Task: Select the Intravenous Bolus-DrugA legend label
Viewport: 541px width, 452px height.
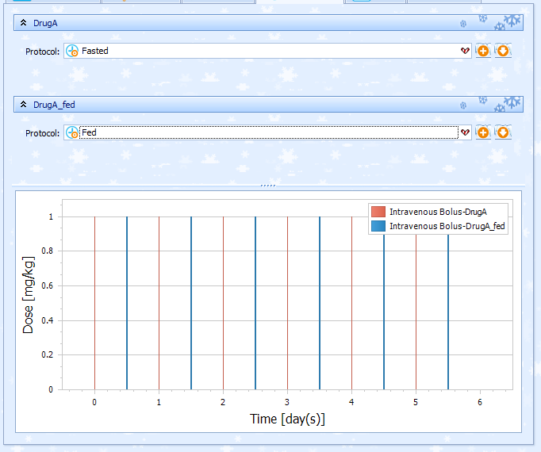Action: [x=438, y=212]
